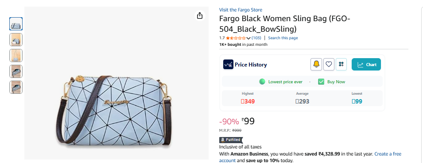The width and height of the screenshot is (423, 163).
Task: Click the heart wishlist icon
Action: (x=329, y=64)
